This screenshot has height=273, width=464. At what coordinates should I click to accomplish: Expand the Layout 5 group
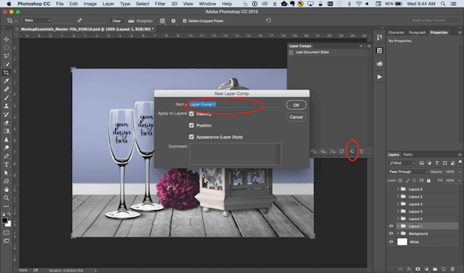click(398, 196)
